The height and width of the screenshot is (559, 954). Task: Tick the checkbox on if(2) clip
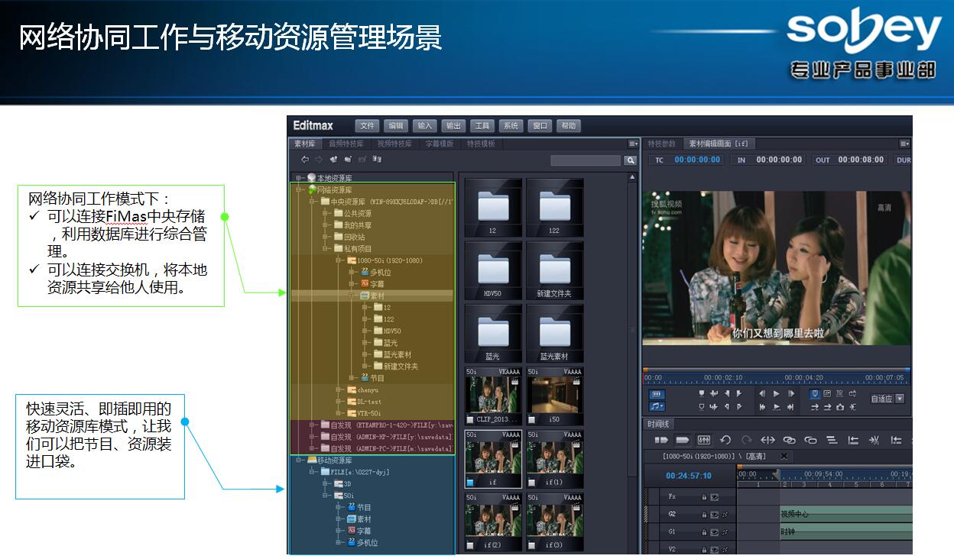pyautogui.click(x=470, y=545)
